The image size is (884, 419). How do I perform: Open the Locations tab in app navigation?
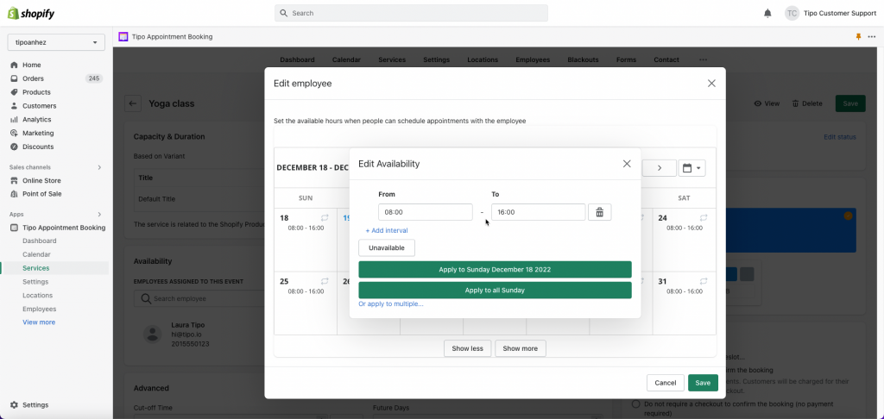(483, 59)
